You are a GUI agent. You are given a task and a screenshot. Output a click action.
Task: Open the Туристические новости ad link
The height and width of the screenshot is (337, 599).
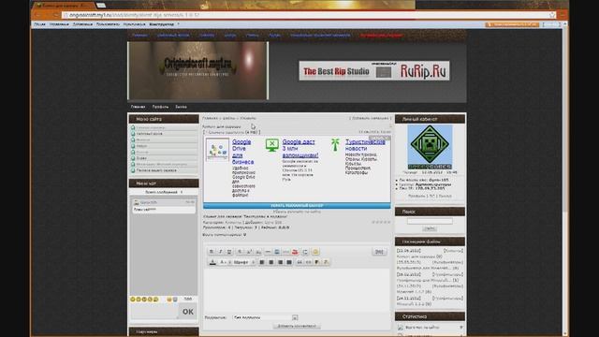click(x=365, y=145)
